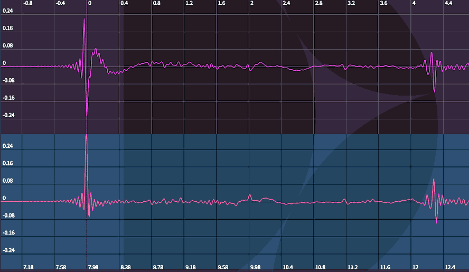Click the small bump near 9.98 in the lower waveform

[x=250, y=196]
